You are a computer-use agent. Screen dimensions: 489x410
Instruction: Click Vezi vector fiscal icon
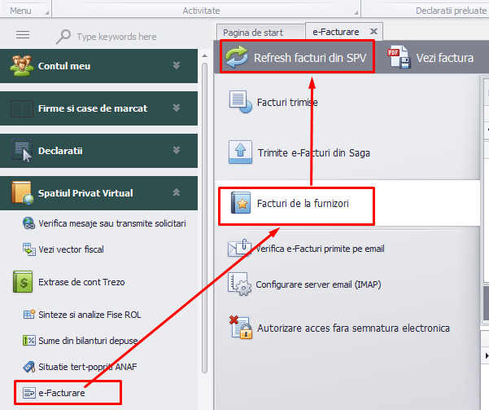[29, 249]
